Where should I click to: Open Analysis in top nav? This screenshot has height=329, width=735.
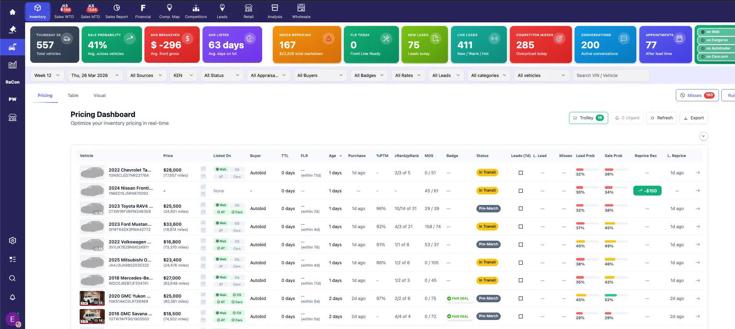pos(275,11)
